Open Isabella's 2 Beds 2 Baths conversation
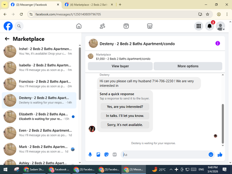The width and height of the screenshot is (232, 174). (39, 68)
